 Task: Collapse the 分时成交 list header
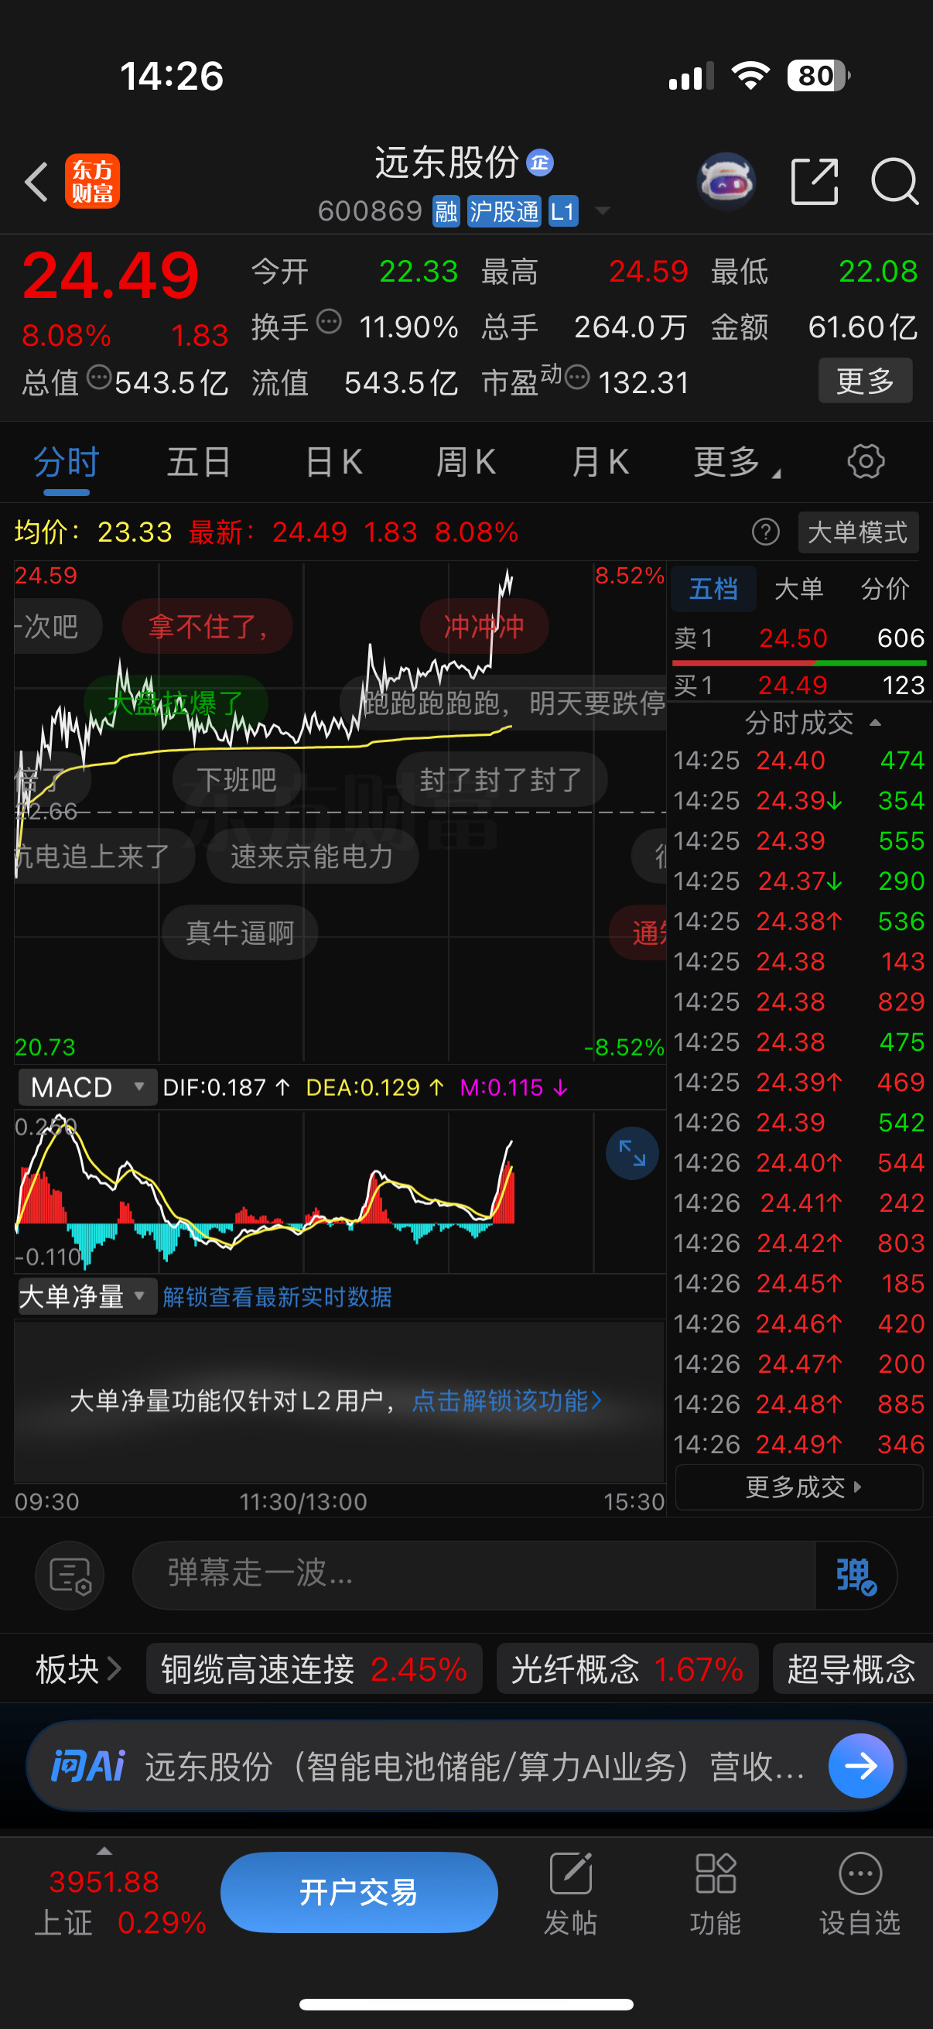812,722
